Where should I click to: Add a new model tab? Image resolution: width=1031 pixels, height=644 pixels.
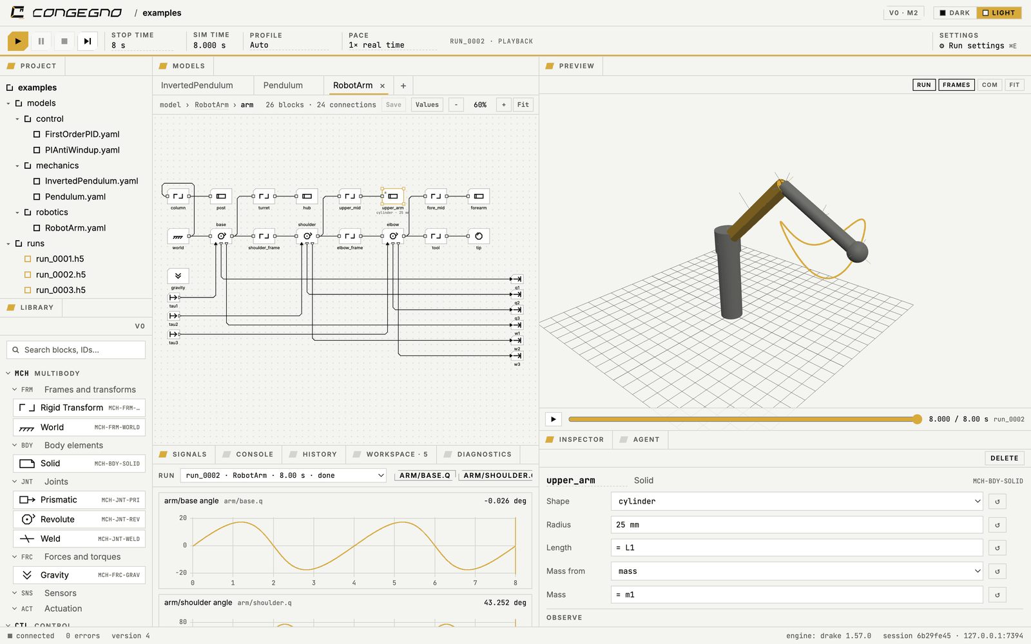pos(403,86)
